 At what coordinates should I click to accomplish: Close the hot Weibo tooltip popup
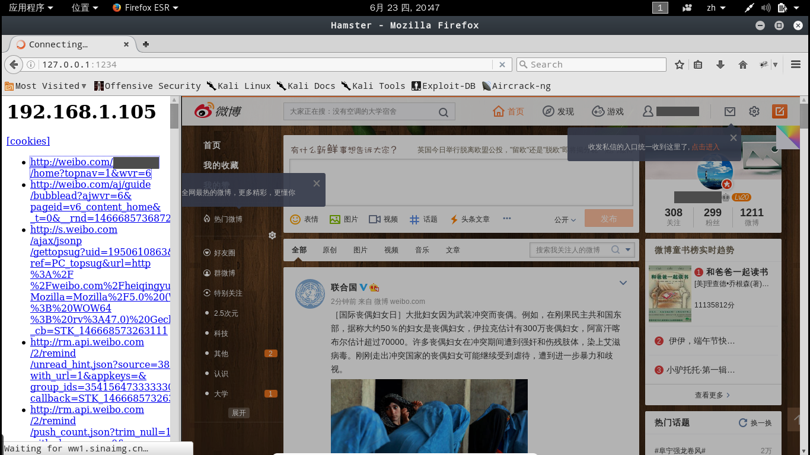[317, 183]
